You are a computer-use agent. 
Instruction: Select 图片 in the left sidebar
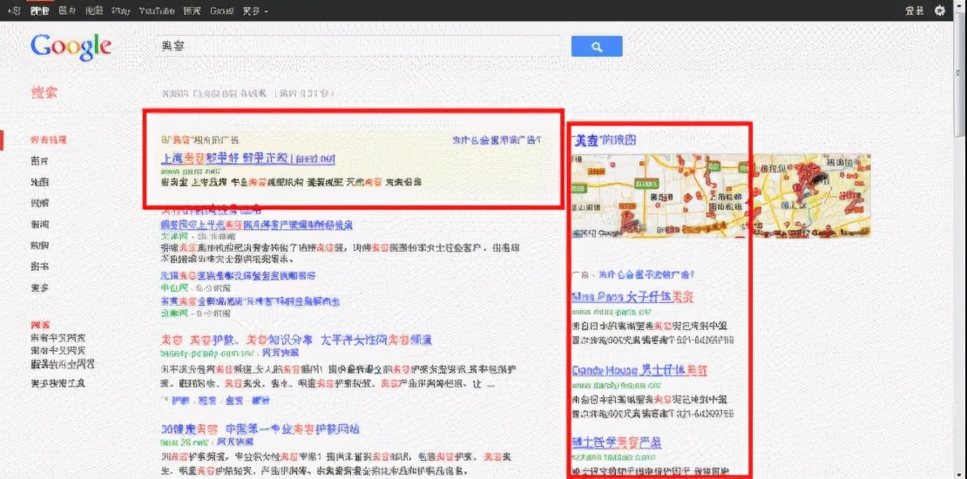(39, 161)
